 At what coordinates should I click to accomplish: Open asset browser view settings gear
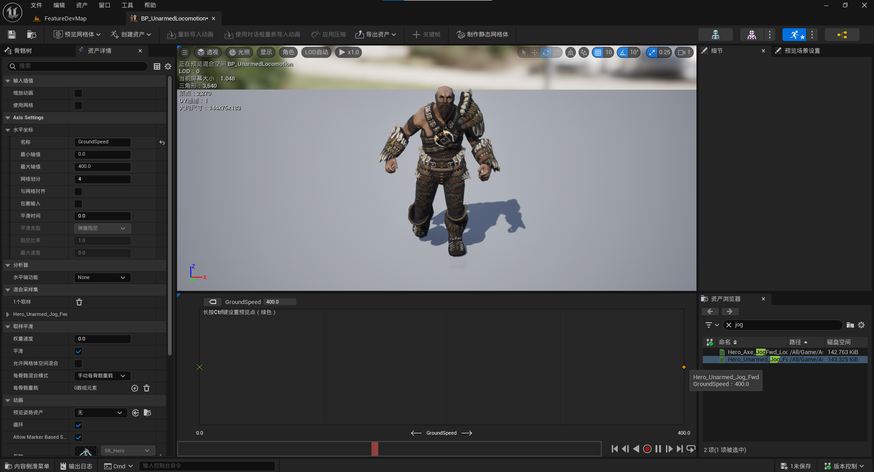click(x=861, y=325)
